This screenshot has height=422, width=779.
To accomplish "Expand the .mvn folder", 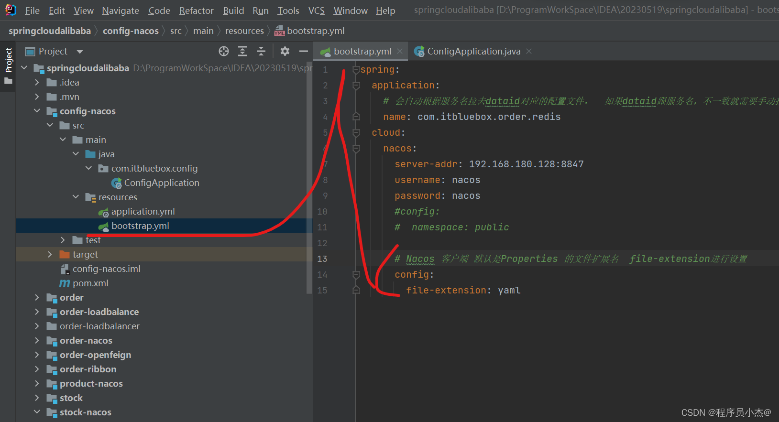I will pos(37,97).
